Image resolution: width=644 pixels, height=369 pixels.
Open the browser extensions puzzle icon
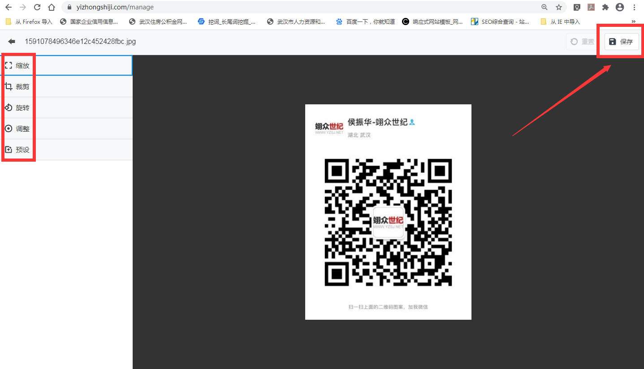(x=605, y=7)
